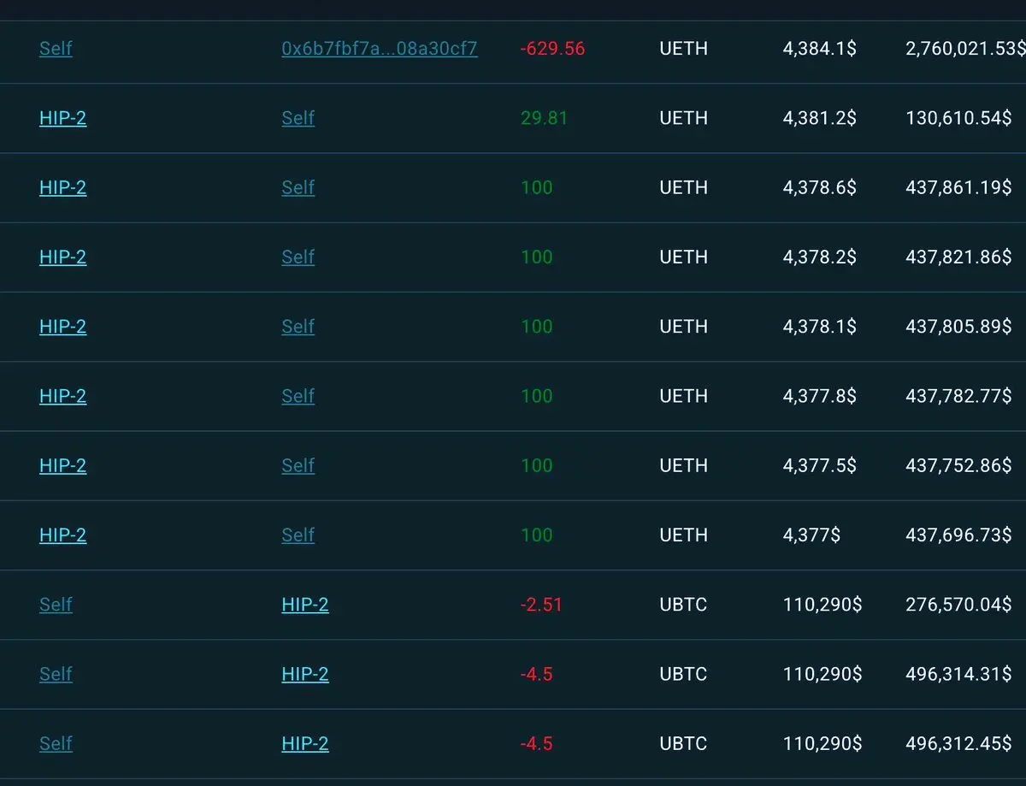Image resolution: width=1026 pixels, height=786 pixels.
Task: Click Self link in the 130,610.54$ row
Action: [298, 118]
